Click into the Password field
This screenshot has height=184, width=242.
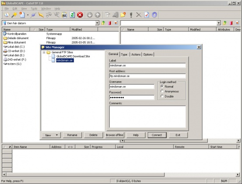click(x=132, y=97)
